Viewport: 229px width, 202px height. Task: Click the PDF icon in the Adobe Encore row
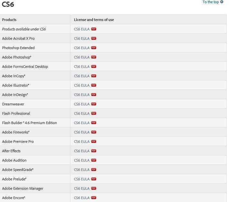[94, 197]
